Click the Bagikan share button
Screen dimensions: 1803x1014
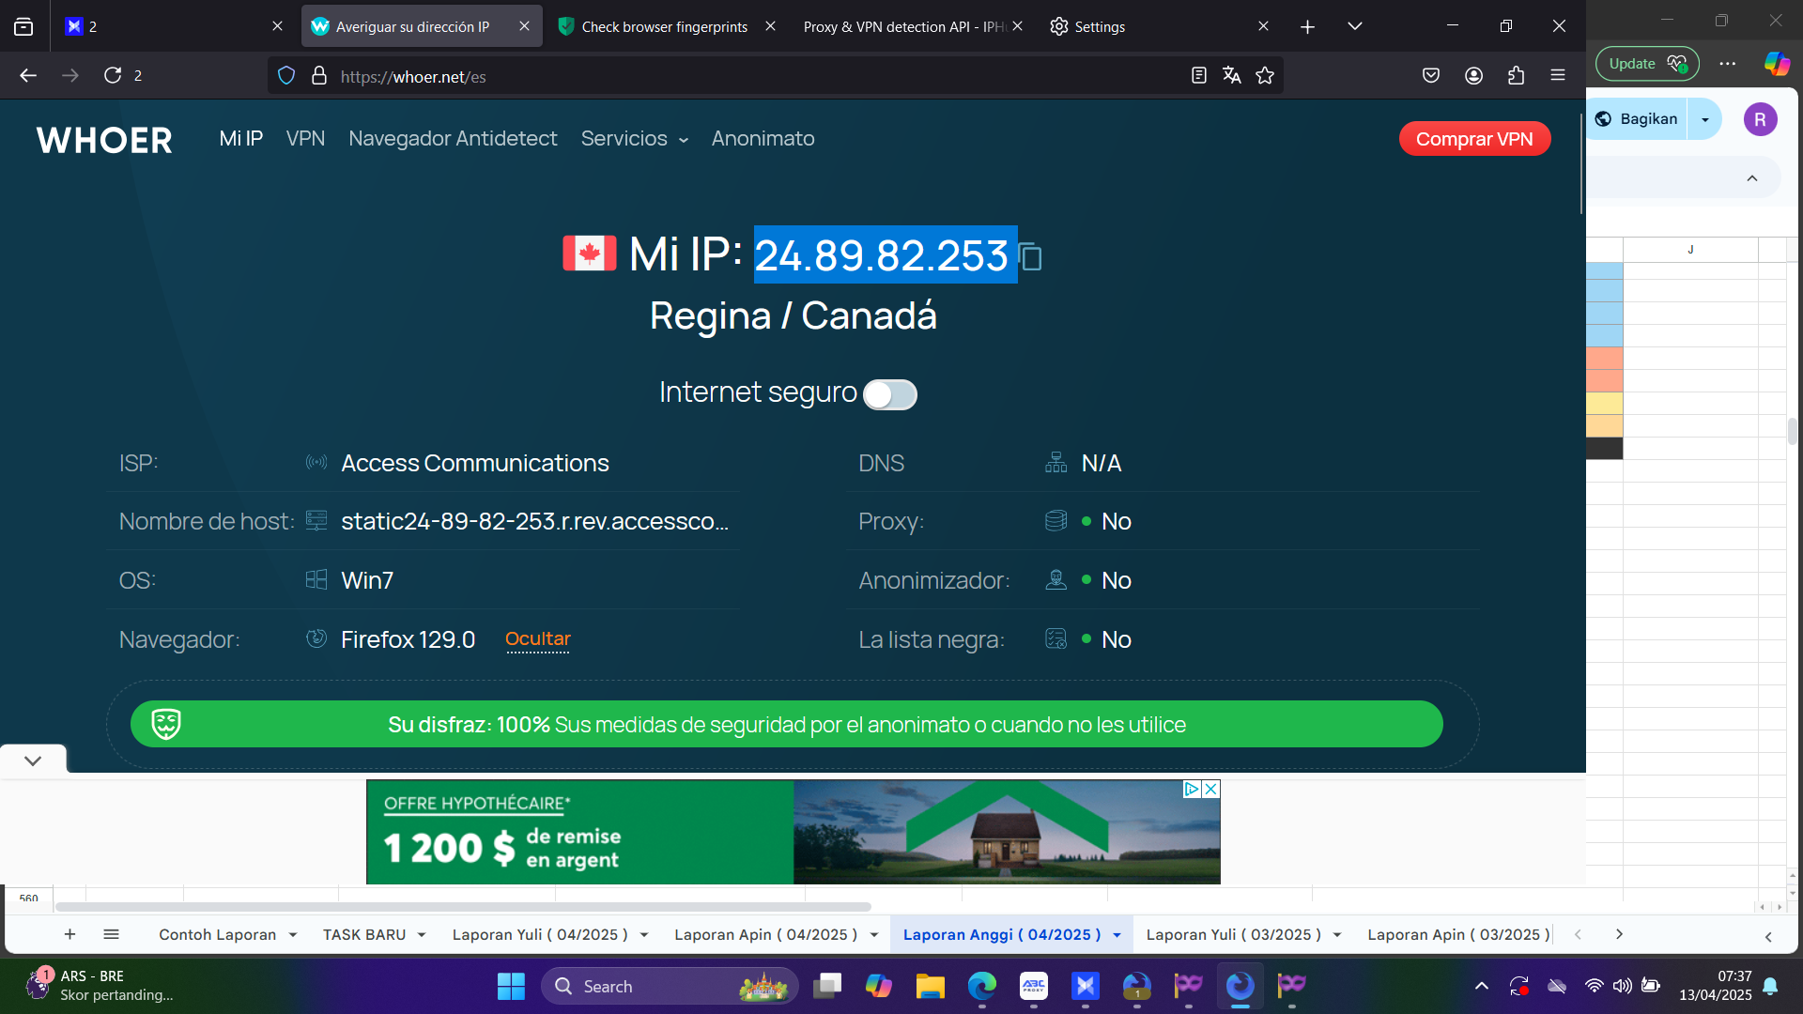pyautogui.click(x=1638, y=119)
